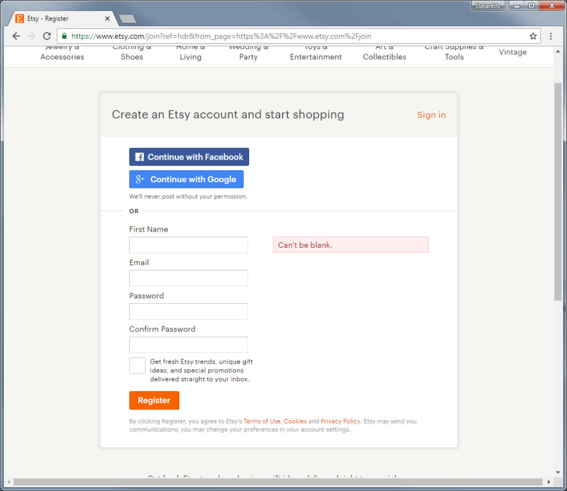This screenshot has height=491, width=567.
Task: Click the Email input field
Action: pyautogui.click(x=188, y=278)
